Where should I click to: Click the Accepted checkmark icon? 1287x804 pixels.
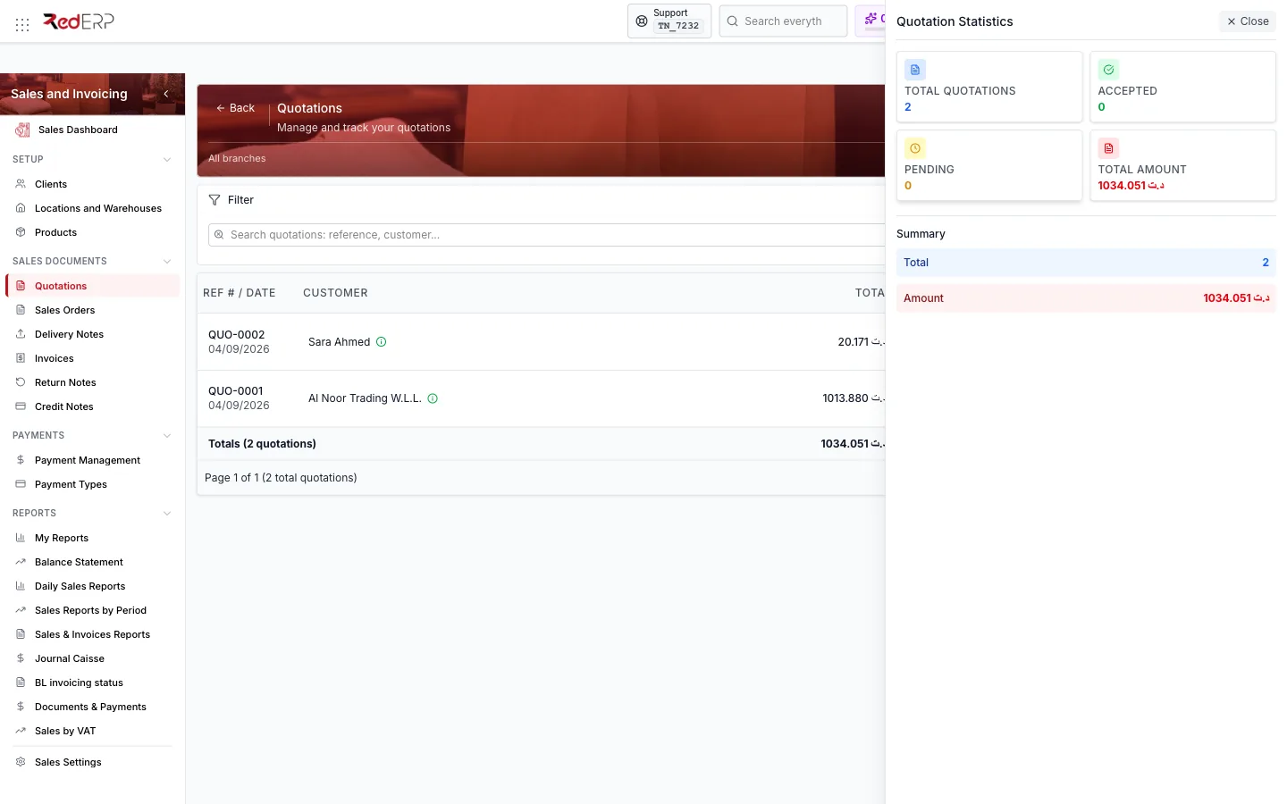tap(1108, 70)
